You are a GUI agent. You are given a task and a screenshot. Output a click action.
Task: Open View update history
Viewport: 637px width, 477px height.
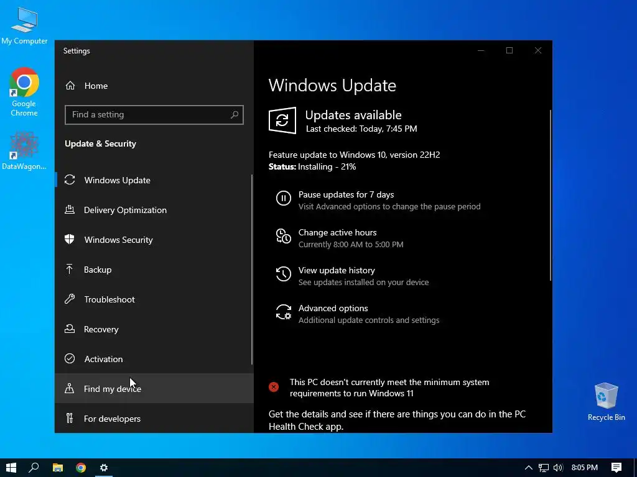(x=337, y=271)
